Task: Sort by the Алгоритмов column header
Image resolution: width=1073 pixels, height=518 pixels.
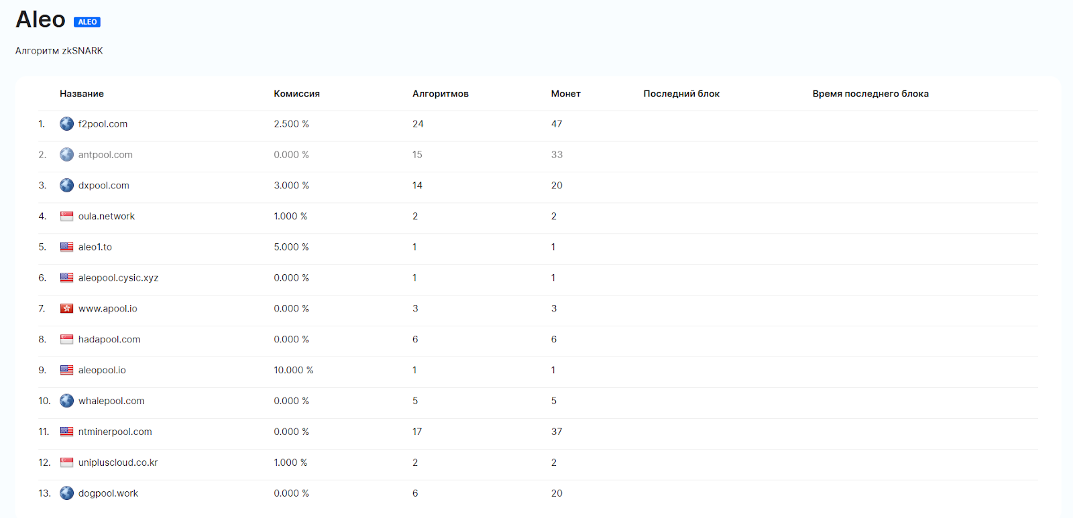Action: pos(441,94)
